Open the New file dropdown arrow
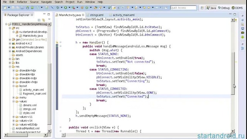Viewport: 247px width, 139px height. (9, 8)
